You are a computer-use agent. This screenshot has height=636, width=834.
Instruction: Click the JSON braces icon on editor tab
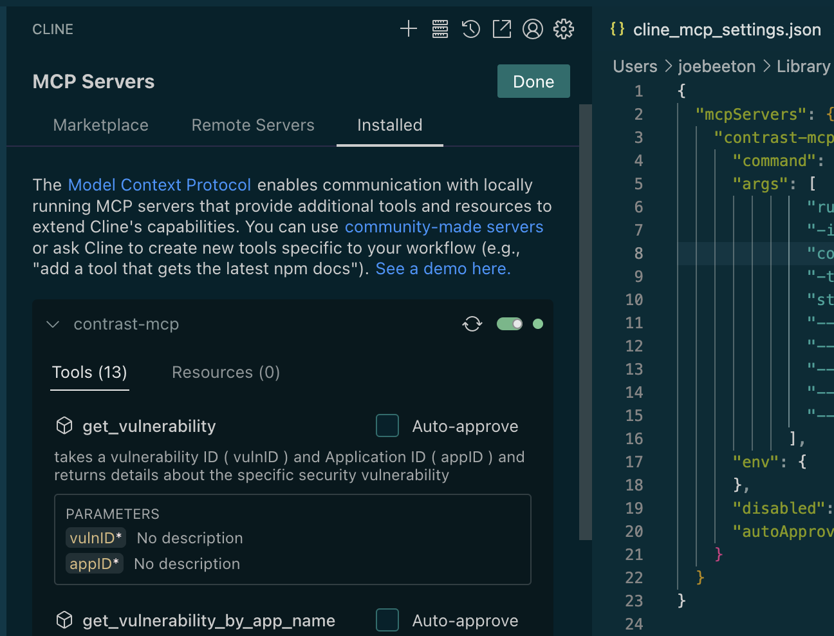click(618, 29)
